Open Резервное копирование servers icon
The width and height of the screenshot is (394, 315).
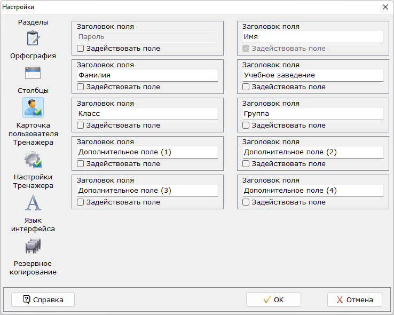(33, 246)
